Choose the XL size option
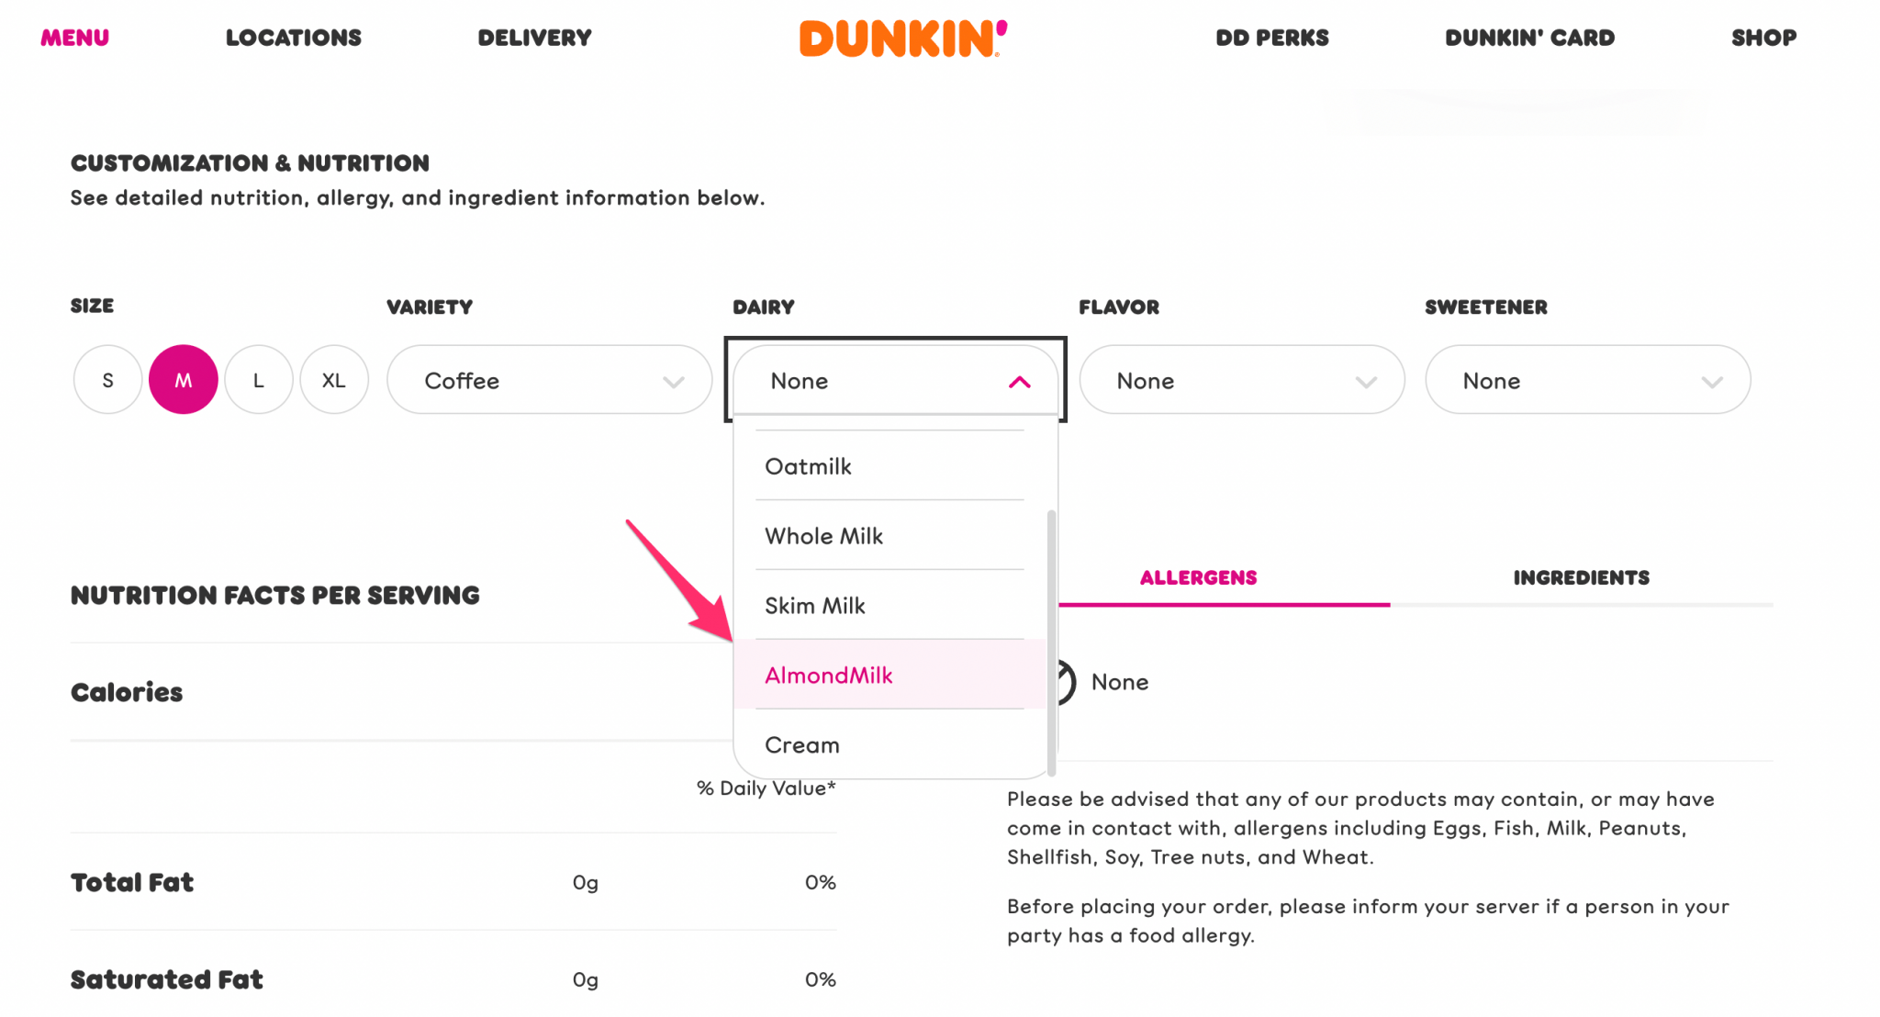Viewport: 1880px width, 1017px height. (334, 379)
